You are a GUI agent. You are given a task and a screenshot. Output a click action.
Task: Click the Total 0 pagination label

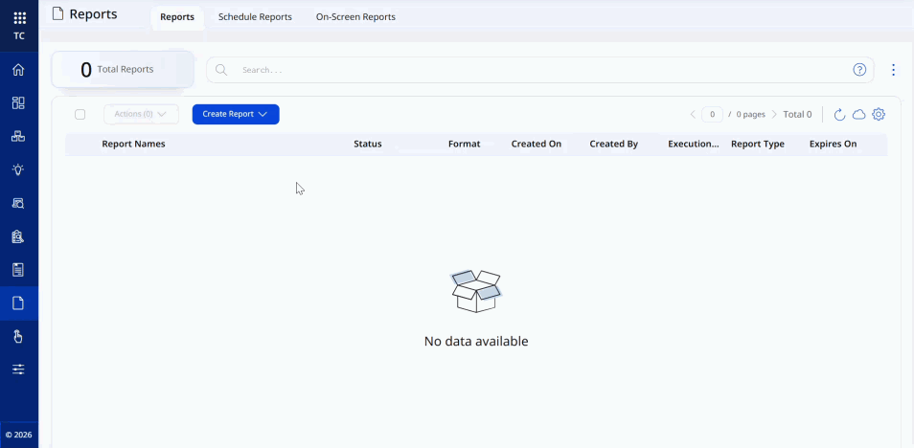[x=797, y=114]
